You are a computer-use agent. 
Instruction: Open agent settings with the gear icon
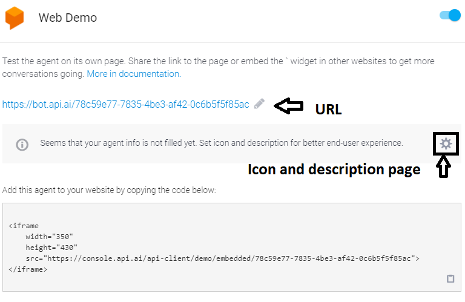click(x=446, y=144)
